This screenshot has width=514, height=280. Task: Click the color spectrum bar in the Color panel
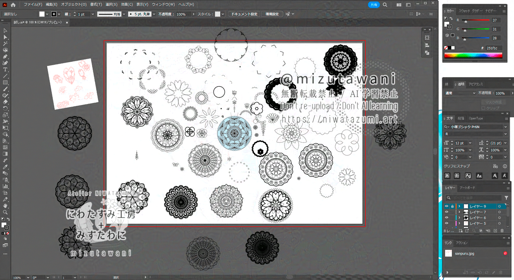click(473, 56)
